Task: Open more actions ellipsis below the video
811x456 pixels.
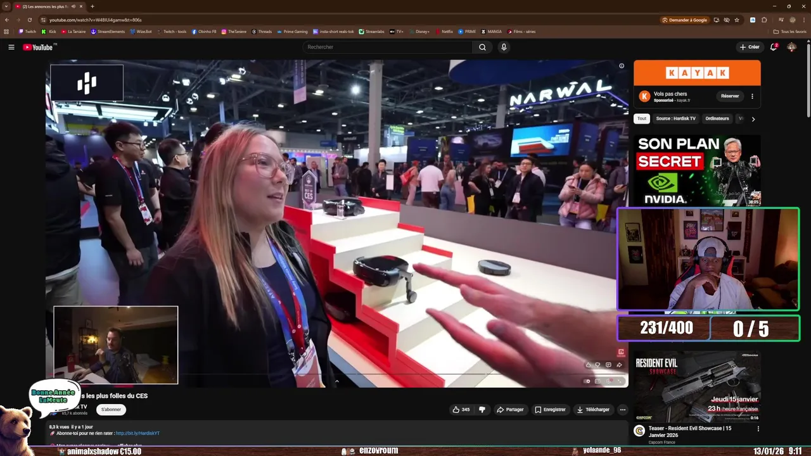Action: pos(622,410)
